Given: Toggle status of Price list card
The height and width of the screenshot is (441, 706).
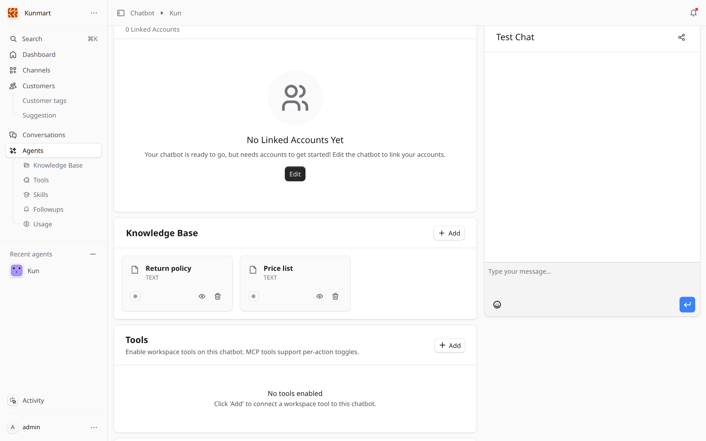Looking at the screenshot, I should tap(253, 296).
